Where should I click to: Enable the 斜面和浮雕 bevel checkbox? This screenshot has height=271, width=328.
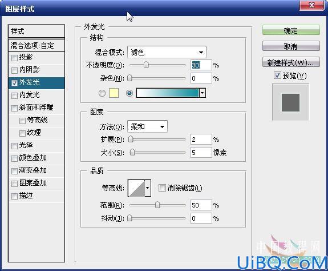click(14, 108)
